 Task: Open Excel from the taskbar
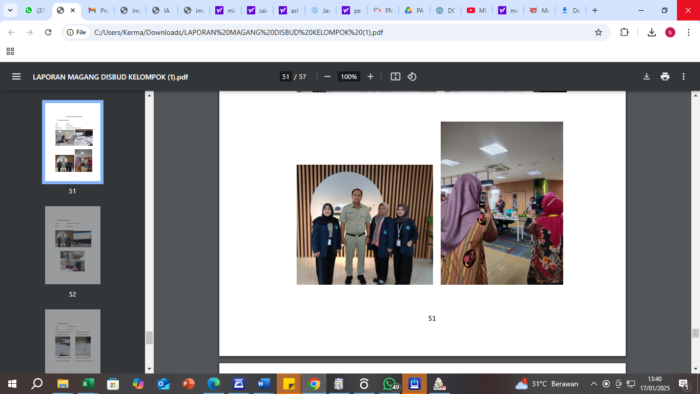point(88,384)
